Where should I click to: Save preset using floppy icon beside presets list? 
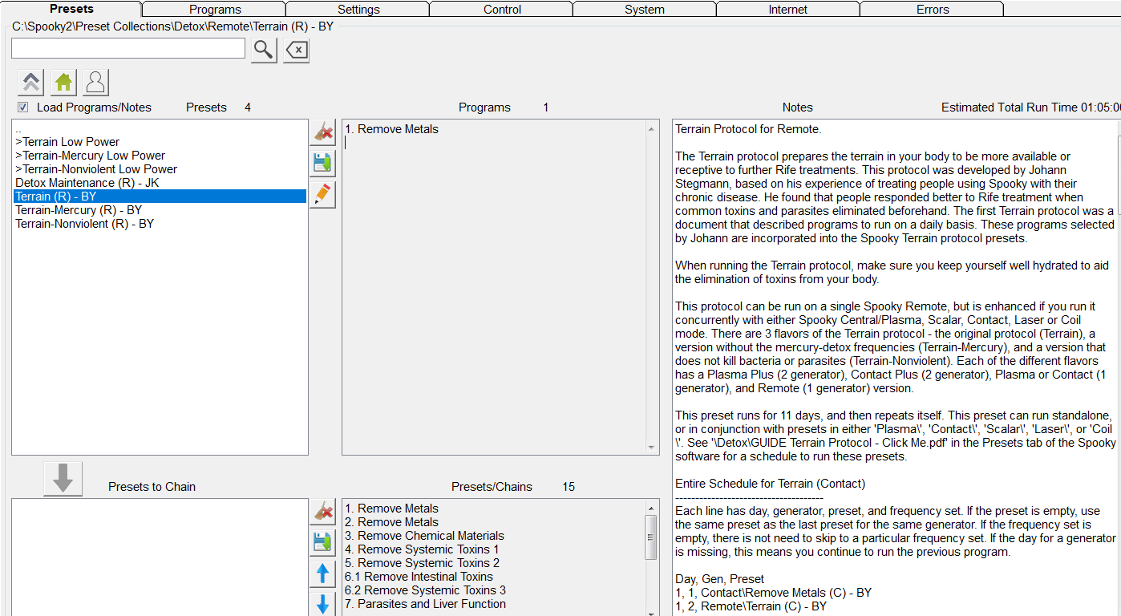coord(322,164)
